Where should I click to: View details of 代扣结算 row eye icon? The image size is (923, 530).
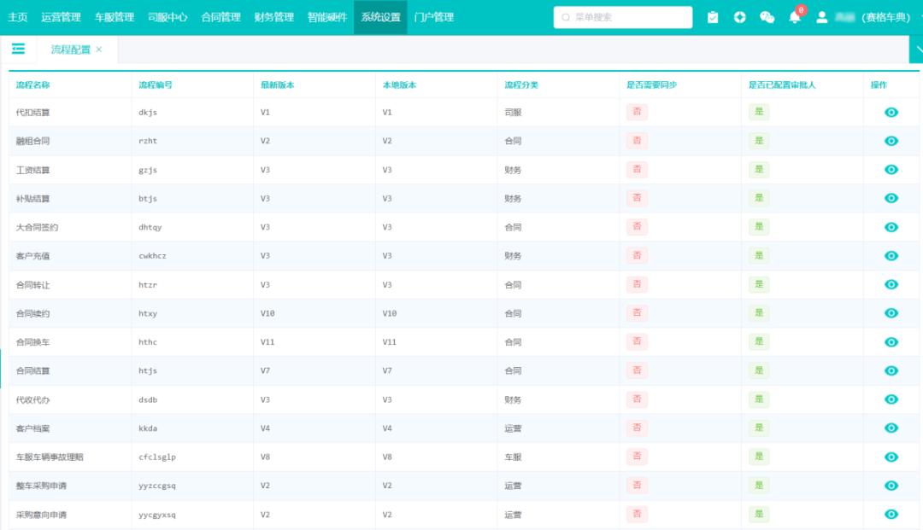[891, 112]
